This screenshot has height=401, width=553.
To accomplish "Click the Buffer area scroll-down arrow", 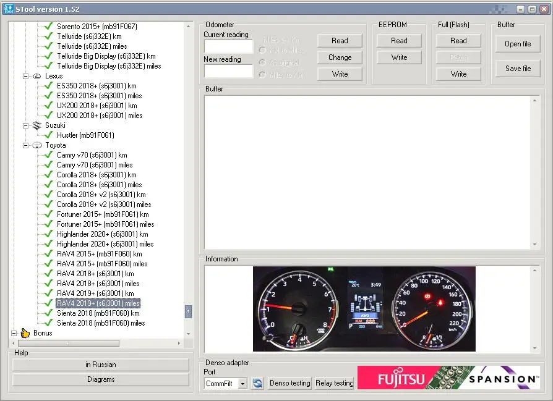I will coord(535,244).
